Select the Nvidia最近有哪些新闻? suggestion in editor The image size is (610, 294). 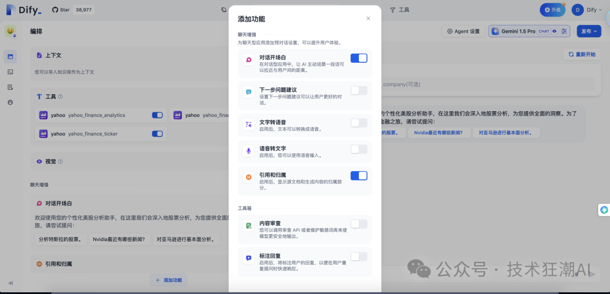[x=119, y=240]
